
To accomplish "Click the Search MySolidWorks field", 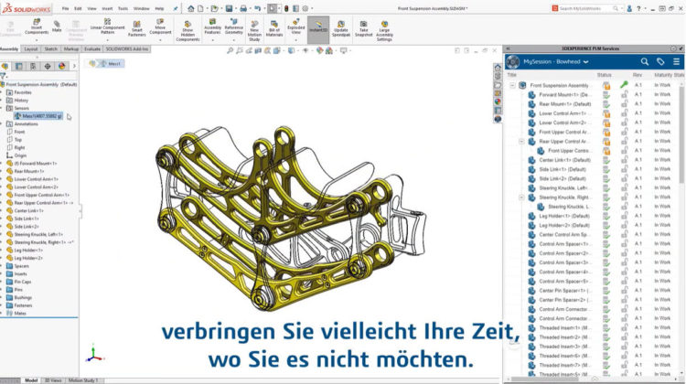I will [595, 8].
